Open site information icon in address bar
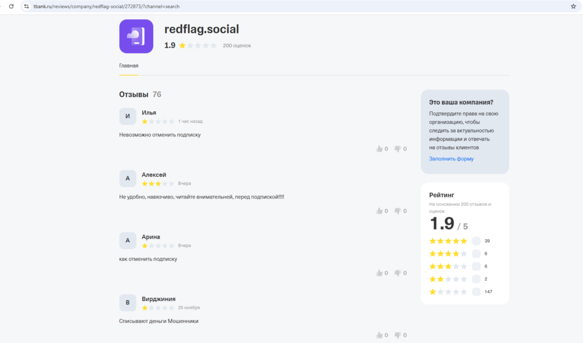Image resolution: width=583 pixels, height=343 pixels. tap(26, 6)
